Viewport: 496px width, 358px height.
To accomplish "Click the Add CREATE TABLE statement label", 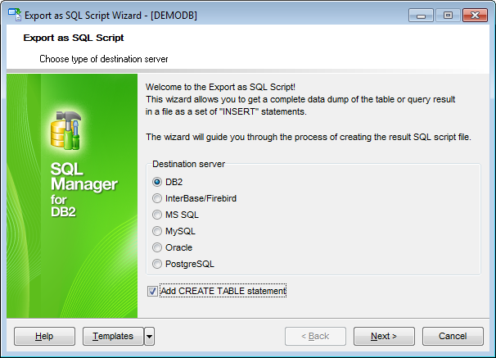I will point(223,291).
